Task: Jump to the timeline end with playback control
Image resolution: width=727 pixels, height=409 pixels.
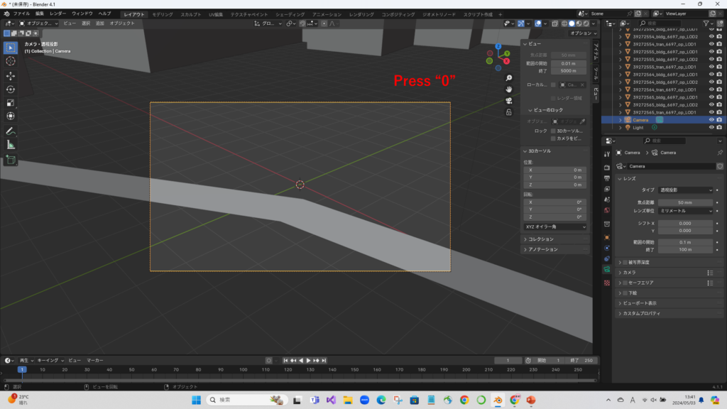Action: coord(324,361)
